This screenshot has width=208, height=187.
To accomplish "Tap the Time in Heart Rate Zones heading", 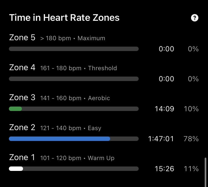I will tap(64, 18).
